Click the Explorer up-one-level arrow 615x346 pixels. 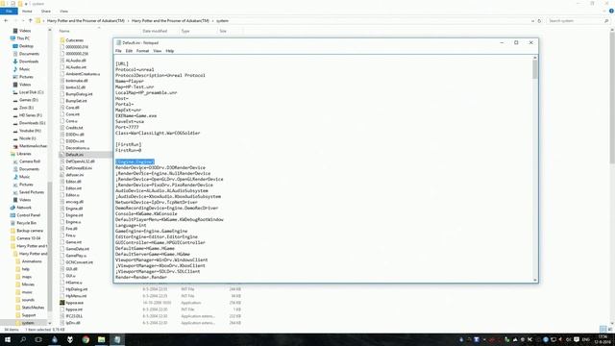[x=30, y=21]
